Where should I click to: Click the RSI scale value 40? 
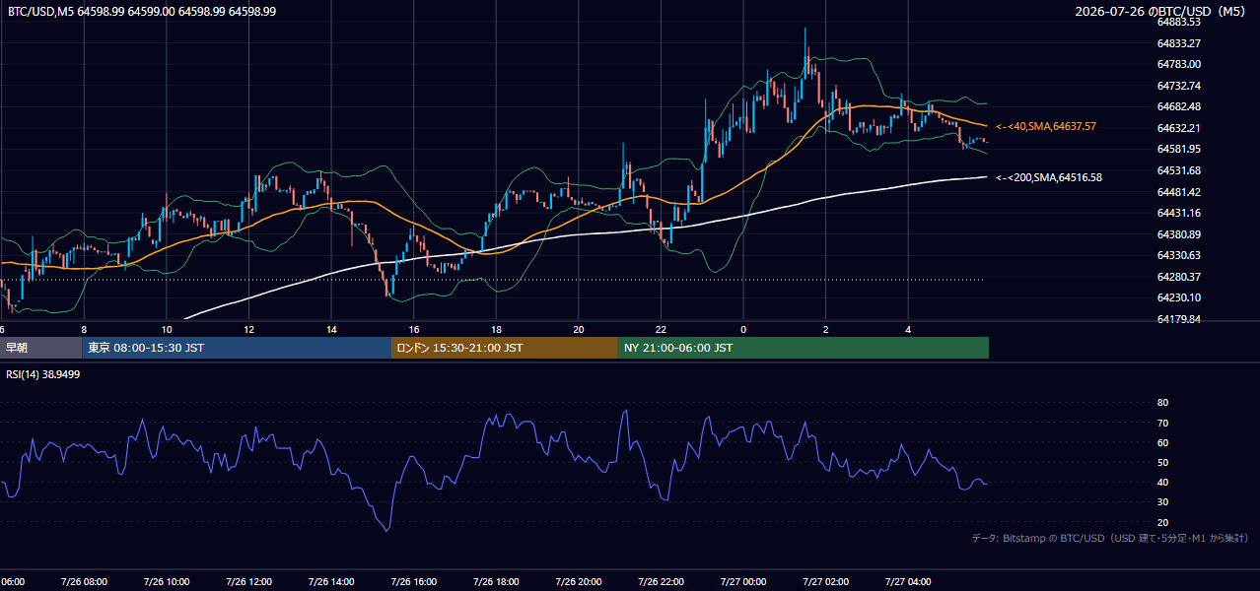[1162, 482]
